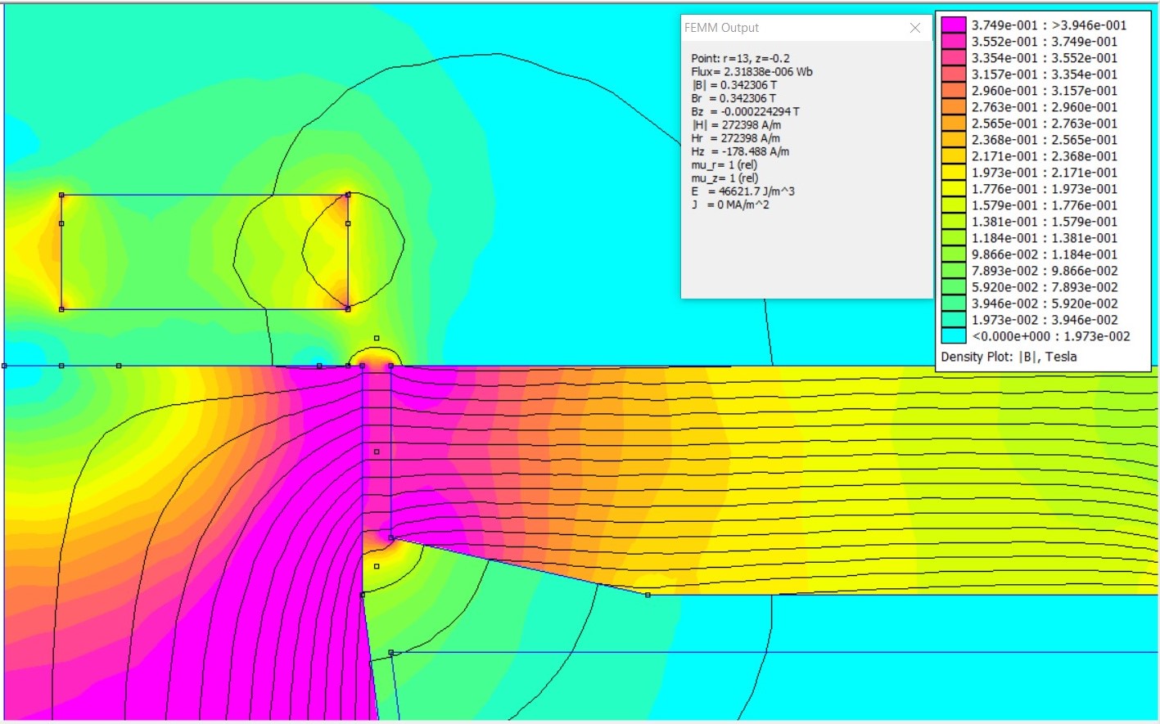This screenshot has height=724, width=1160.
Task: Click the legend label 1.184e-001 : 1.381e-001
Action: 1045,238
